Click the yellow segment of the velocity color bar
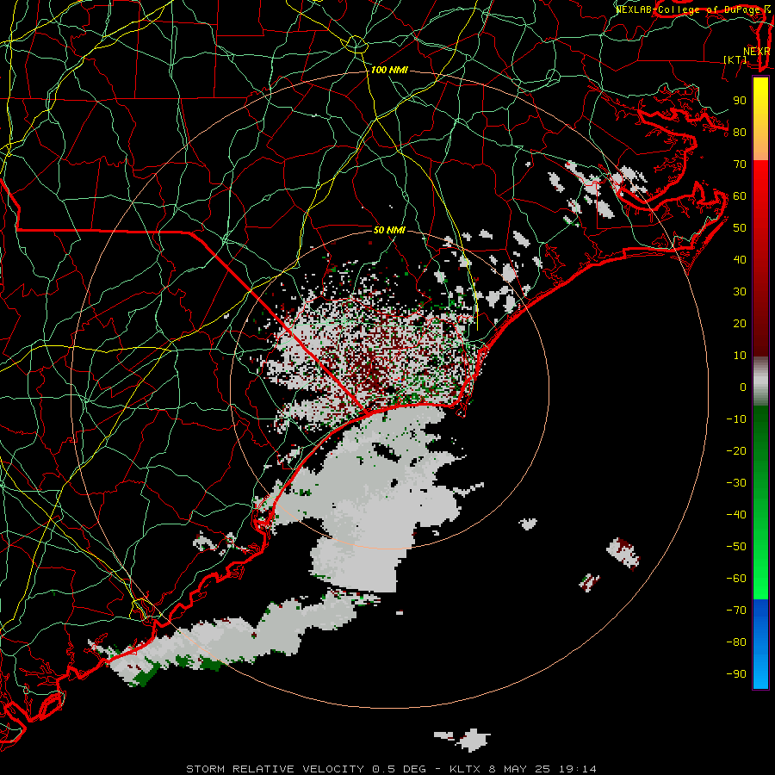Screen dimensions: 775x775 pos(760,119)
